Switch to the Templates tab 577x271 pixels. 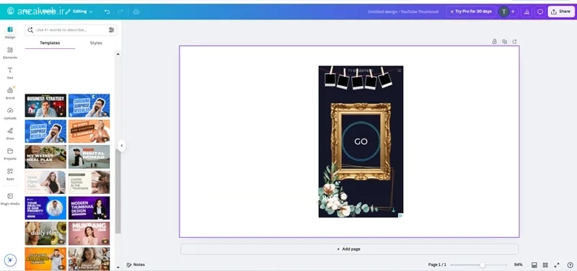click(x=50, y=43)
